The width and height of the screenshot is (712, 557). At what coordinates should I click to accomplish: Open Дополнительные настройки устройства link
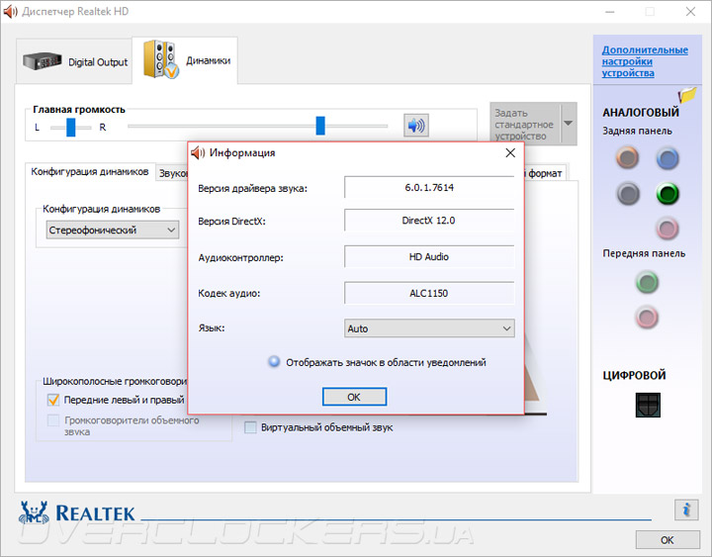click(645, 61)
